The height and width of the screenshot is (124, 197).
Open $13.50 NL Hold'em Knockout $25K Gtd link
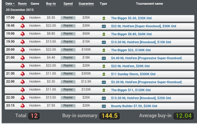click(141, 98)
